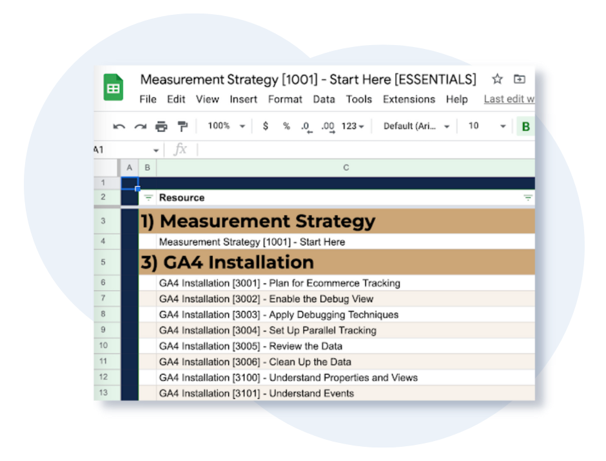Screen dimensions: 606x461
Task: Select '[3101] - Understand Events' cell
Action: (x=346, y=393)
